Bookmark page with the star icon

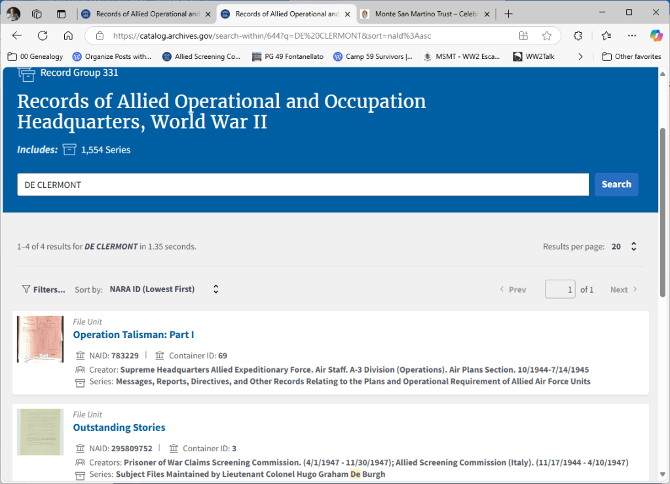(x=547, y=35)
